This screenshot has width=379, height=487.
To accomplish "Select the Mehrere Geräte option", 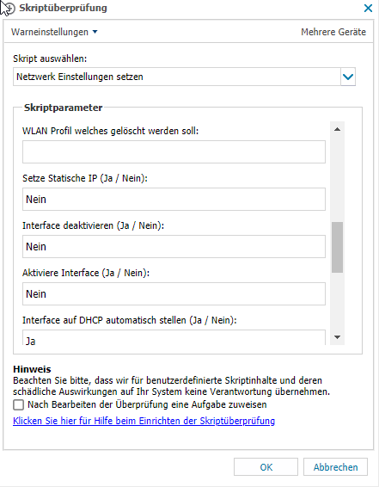I will [x=333, y=32].
